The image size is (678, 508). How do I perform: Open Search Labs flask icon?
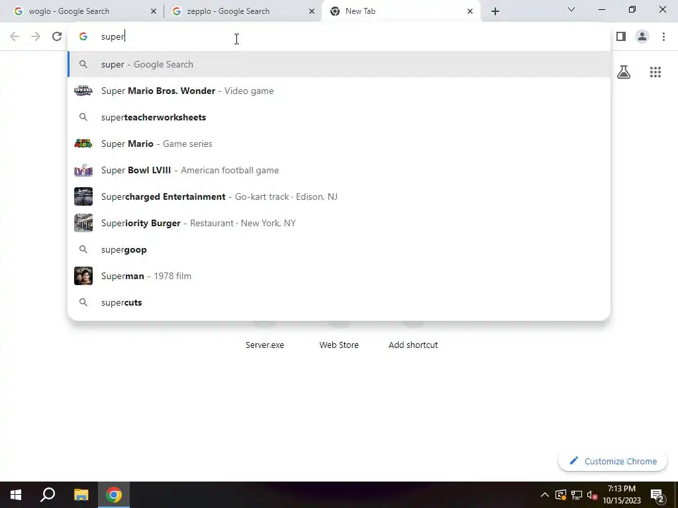click(x=624, y=72)
